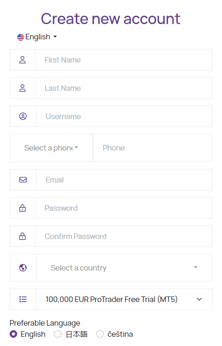Click the person icon beside First Name
Screen dimensions: 222x346
click(x=23, y=60)
